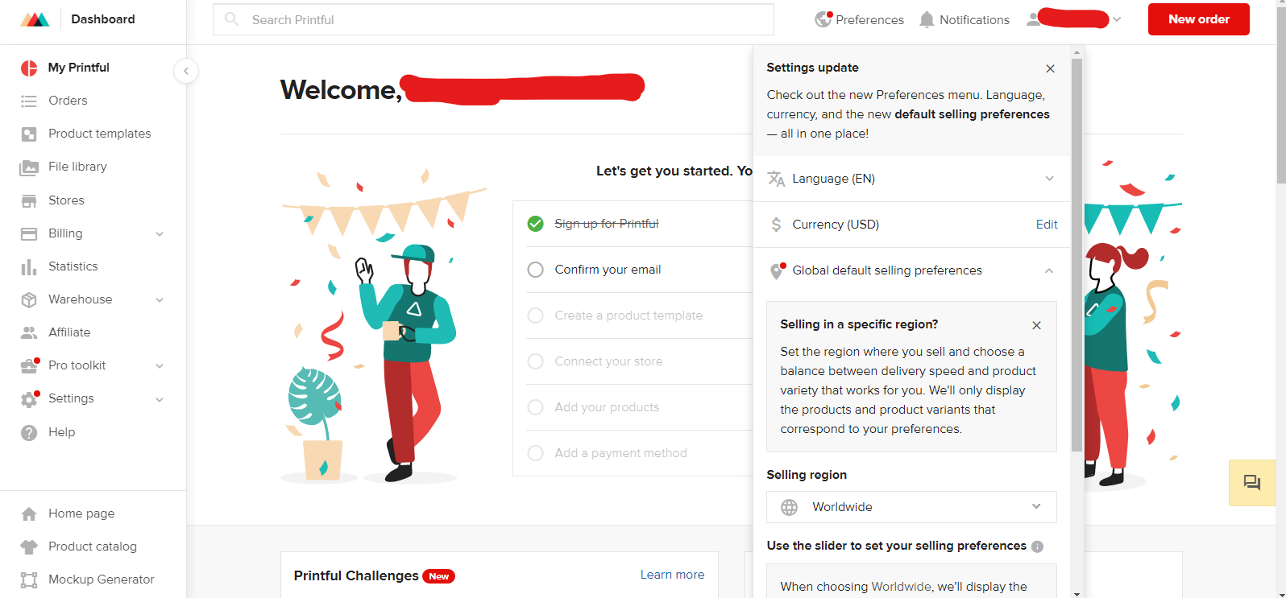Expand the Pro toolkit submenu chevron

point(160,366)
